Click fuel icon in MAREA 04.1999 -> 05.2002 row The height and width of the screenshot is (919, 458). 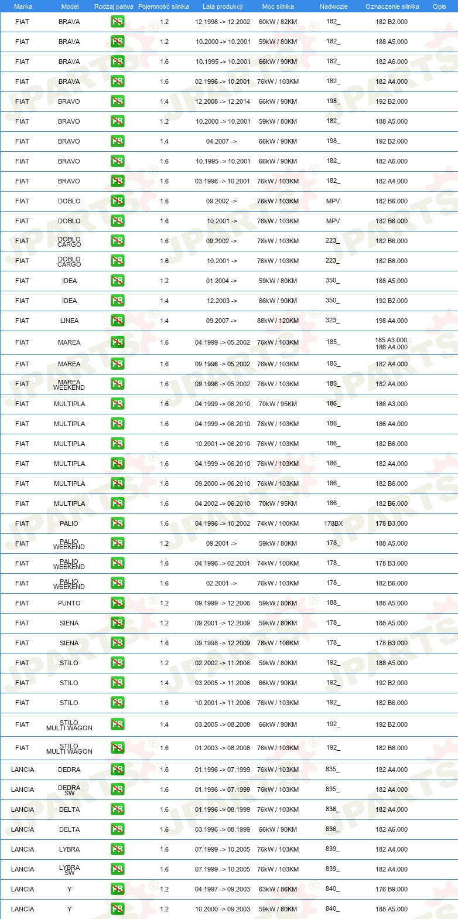point(117,342)
